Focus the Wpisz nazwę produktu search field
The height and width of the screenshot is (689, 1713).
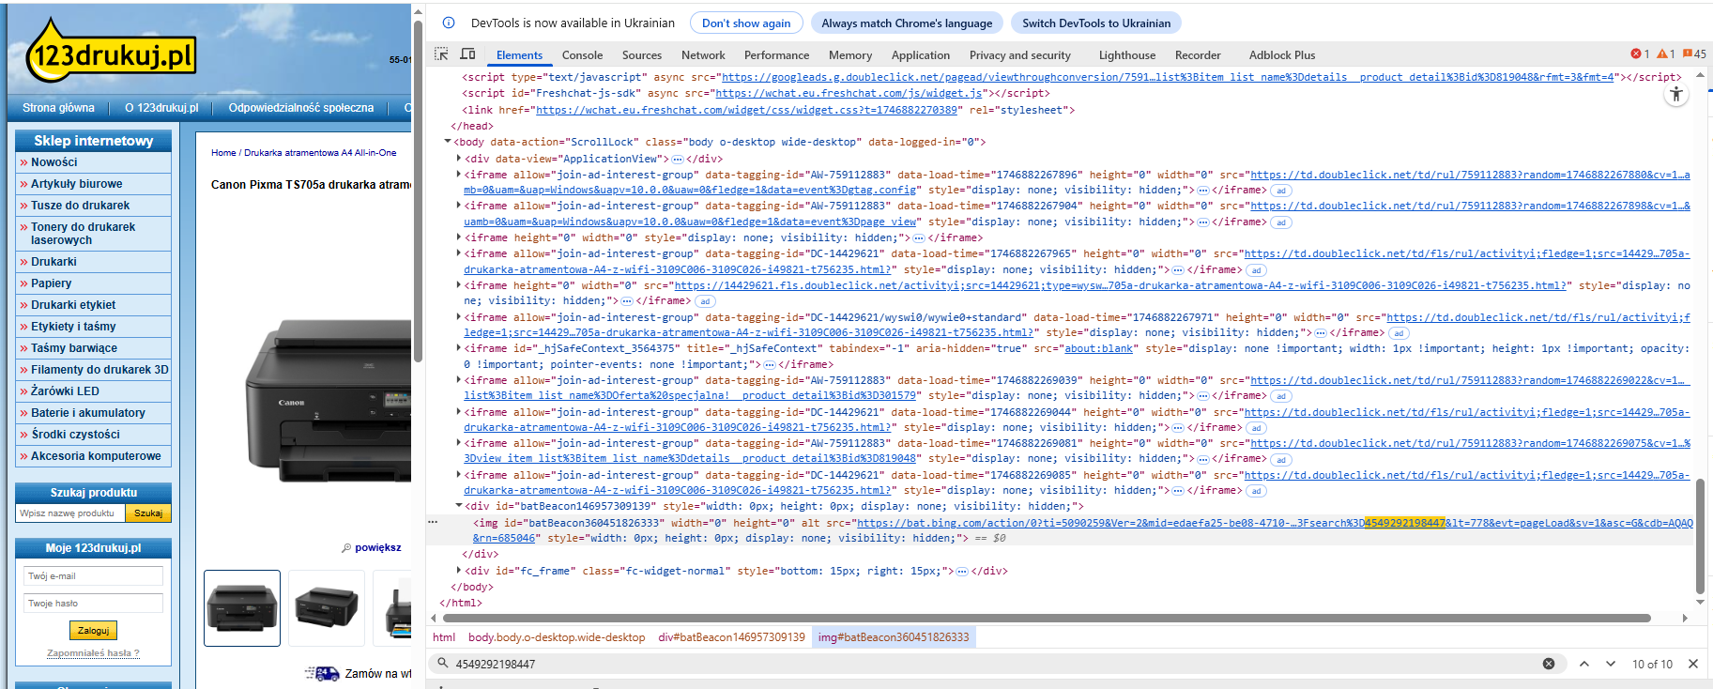[70, 513]
